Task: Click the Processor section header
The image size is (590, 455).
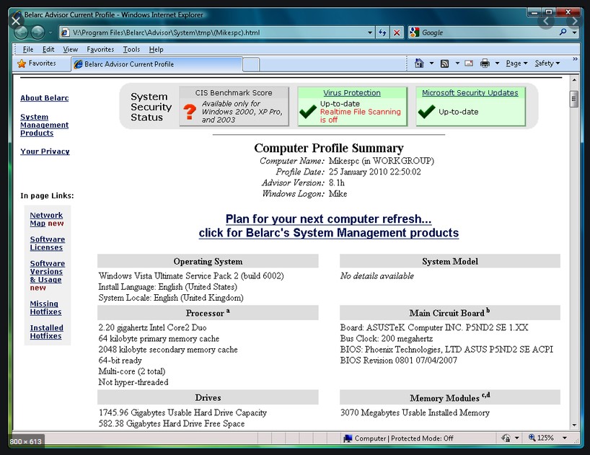Action: tap(208, 312)
